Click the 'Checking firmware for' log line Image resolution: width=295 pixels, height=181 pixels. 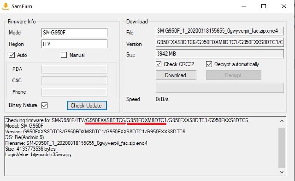coord(126,120)
